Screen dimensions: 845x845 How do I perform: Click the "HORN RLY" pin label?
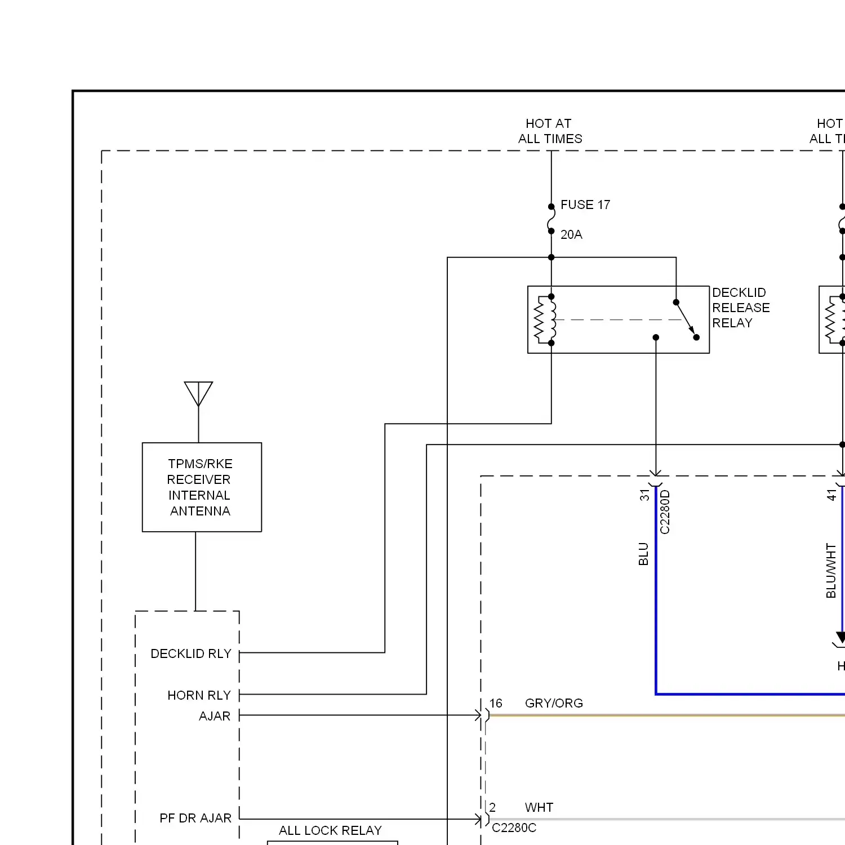[199, 695]
